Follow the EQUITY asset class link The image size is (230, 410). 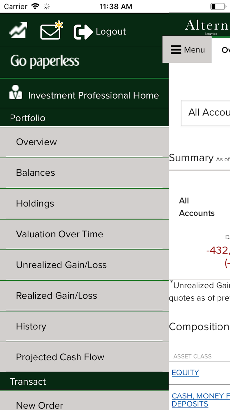(185, 372)
